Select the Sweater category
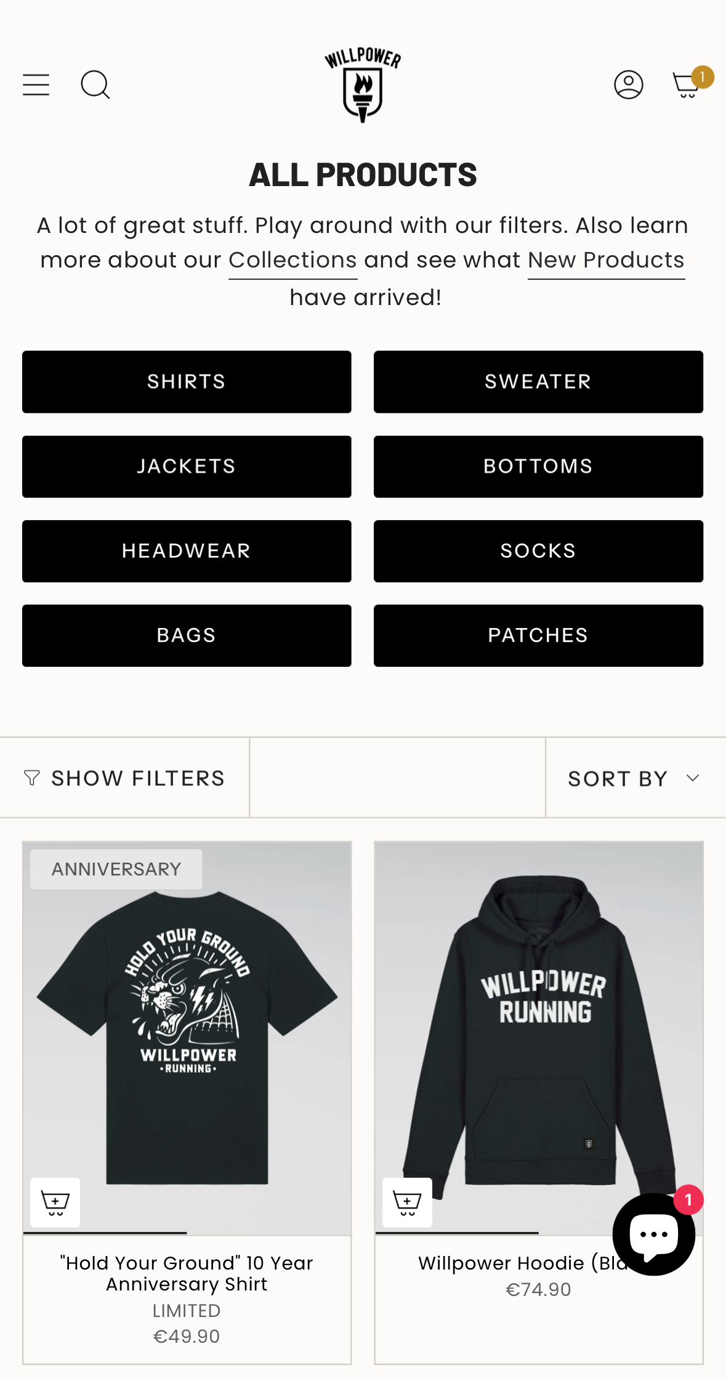The height and width of the screenshot is (1378, 726). click(538, 381)
